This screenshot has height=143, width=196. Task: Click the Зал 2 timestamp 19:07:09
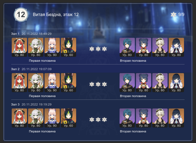point(37,69)
